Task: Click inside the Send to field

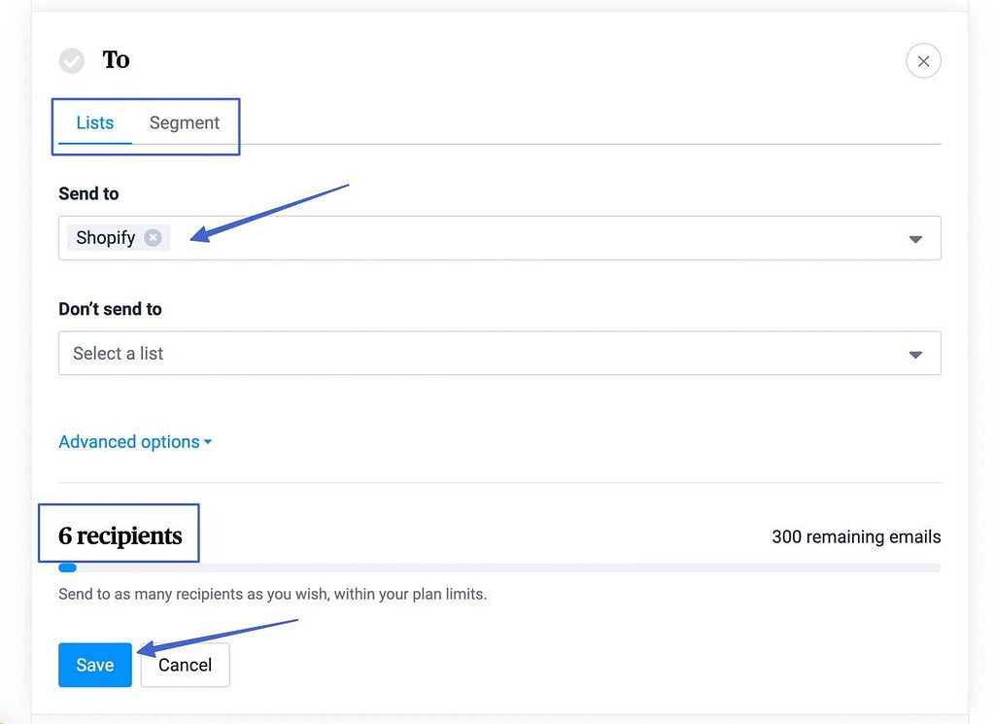Action: tap(486, 238)
